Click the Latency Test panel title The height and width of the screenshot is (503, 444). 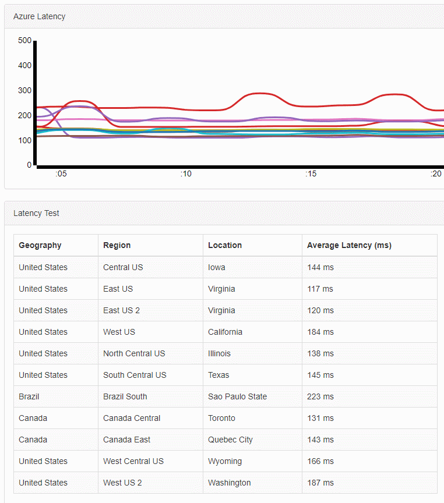pos(36,213)
